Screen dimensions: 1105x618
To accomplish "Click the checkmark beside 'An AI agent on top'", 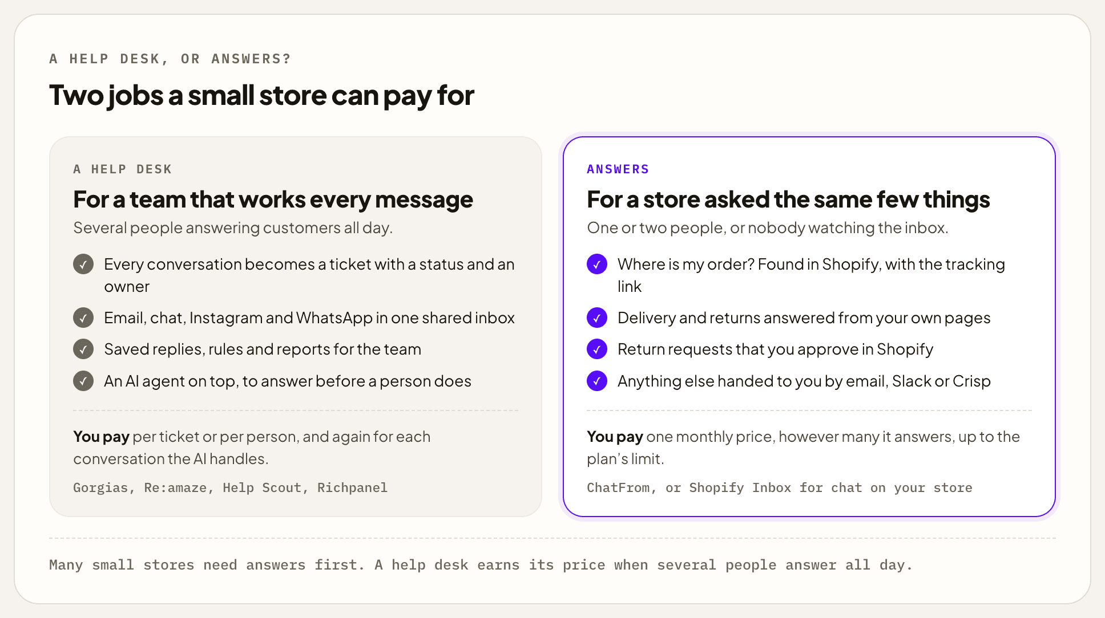I will 83,381.
